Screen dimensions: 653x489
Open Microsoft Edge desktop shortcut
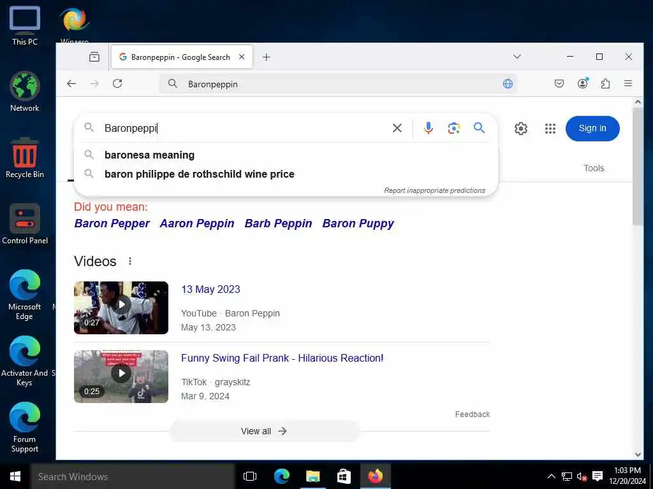[25, 295]
